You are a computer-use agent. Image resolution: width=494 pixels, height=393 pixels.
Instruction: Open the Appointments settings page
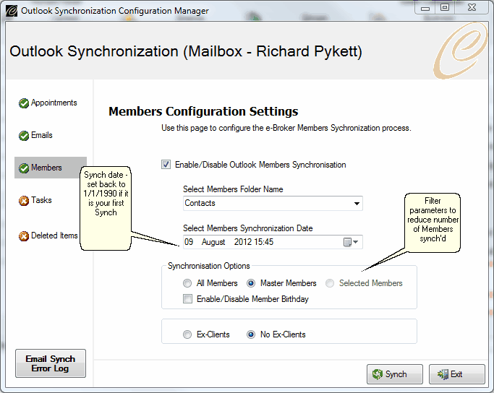coord(54,103)
